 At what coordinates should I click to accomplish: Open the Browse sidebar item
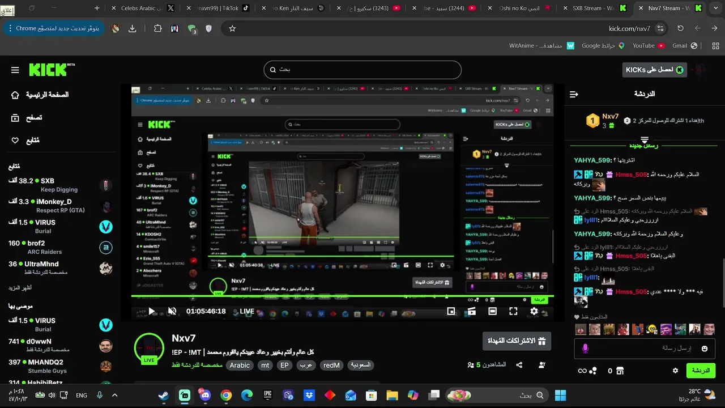pos(27,118)
